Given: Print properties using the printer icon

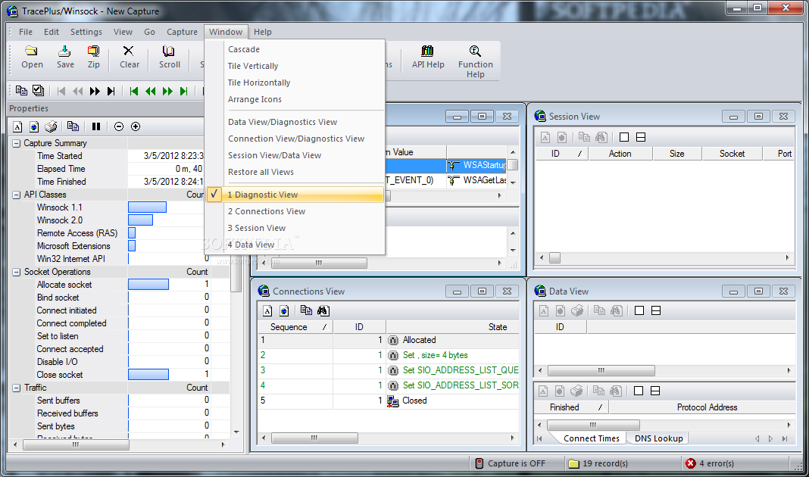Looking at the screenshot, I should tap(51, 126).
